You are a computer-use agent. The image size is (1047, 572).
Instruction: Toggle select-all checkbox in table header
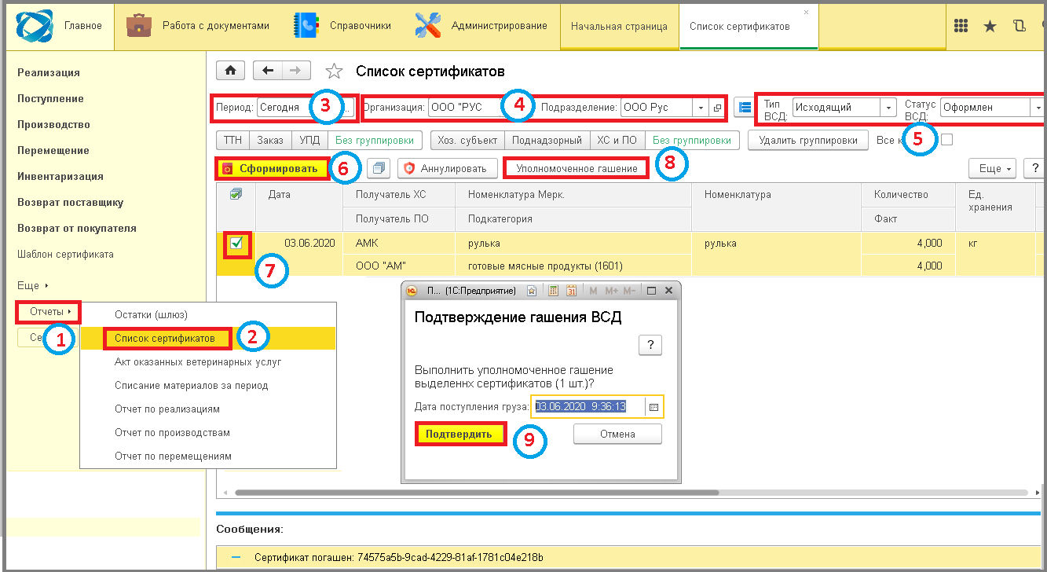tap(236, 194)
